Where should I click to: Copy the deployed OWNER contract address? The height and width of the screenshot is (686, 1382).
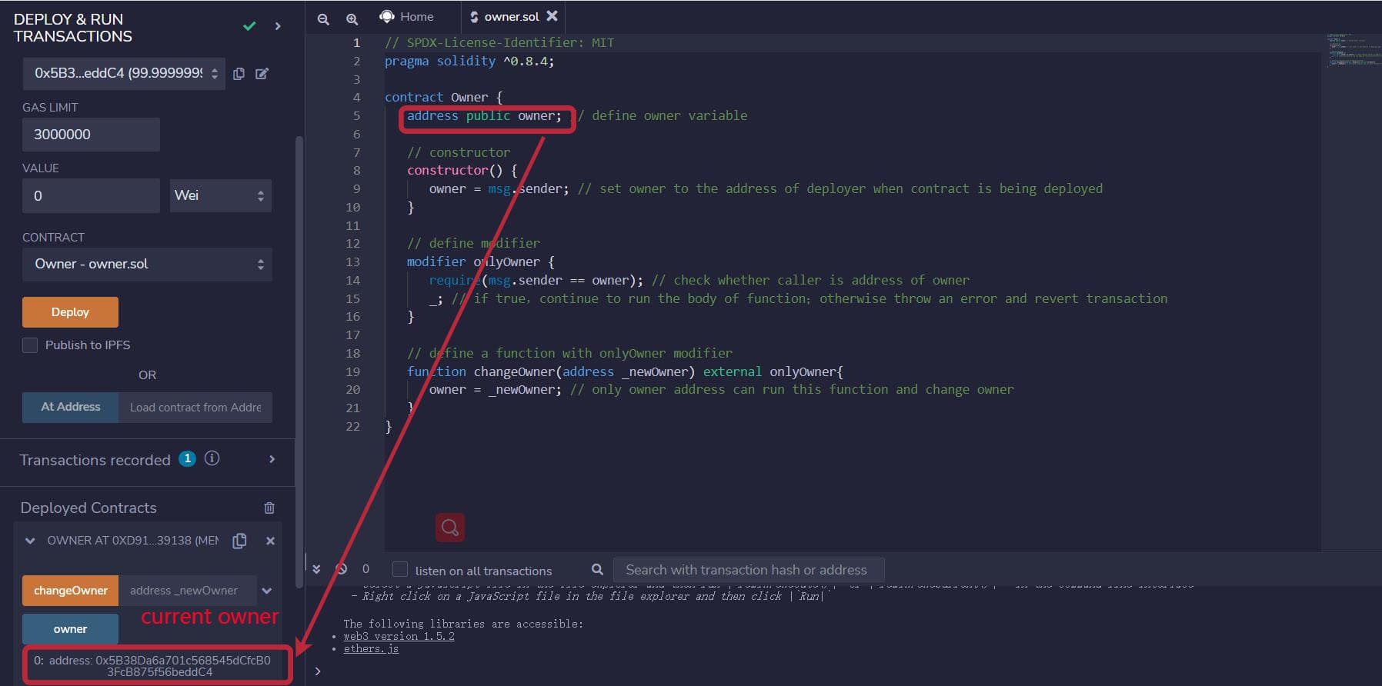click(x=239, y=541)
